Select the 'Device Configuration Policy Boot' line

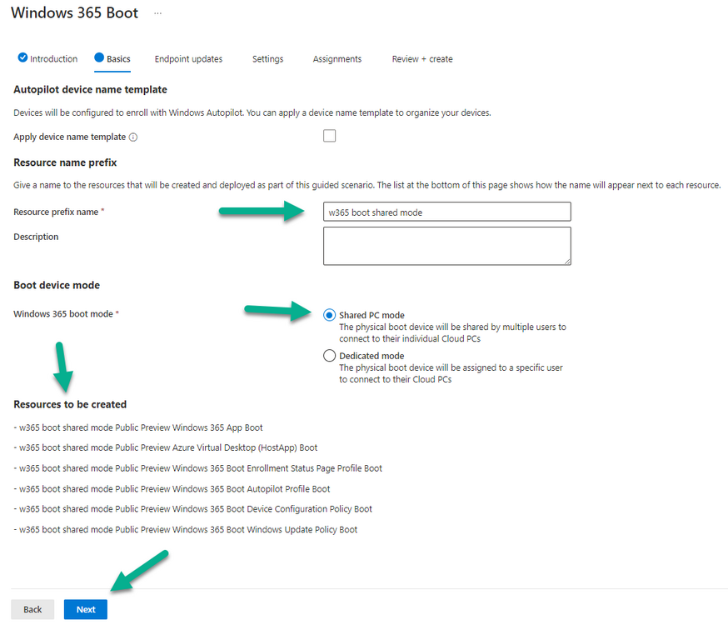pos(192,509)
